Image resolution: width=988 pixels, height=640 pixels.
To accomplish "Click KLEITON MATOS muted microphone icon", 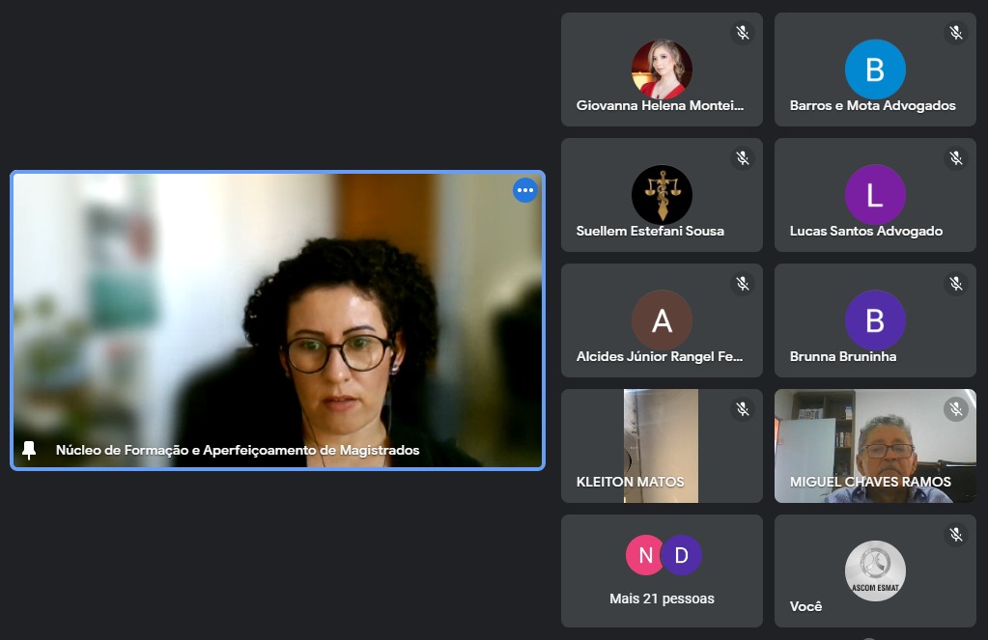I will (x=742, y=409).
